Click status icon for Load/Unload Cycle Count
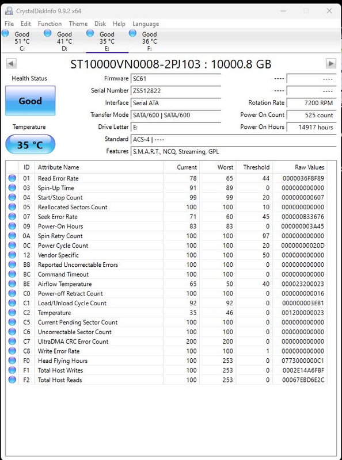Viewport: 342px width, 460px height. click(12, 303)
